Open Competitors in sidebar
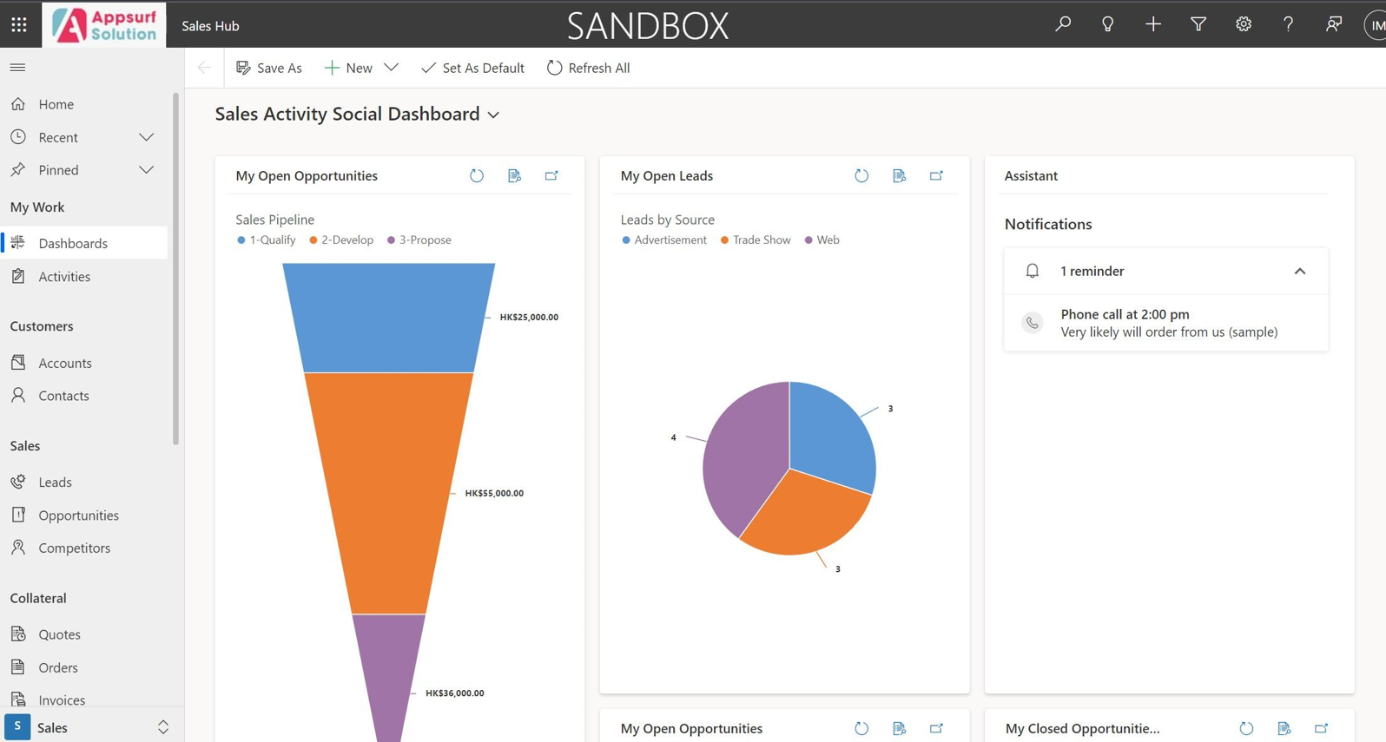Image resolution: width=1386 pixels, height=742 pixels. [x=83, y=548]
